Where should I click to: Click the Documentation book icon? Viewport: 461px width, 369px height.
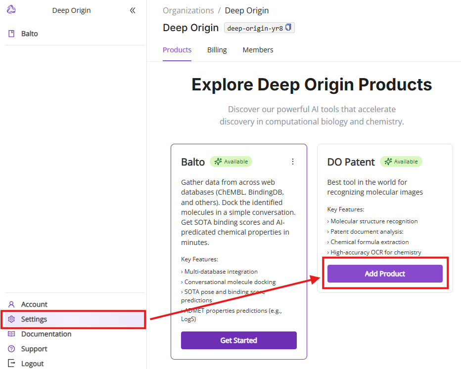[x=11, y=334]
